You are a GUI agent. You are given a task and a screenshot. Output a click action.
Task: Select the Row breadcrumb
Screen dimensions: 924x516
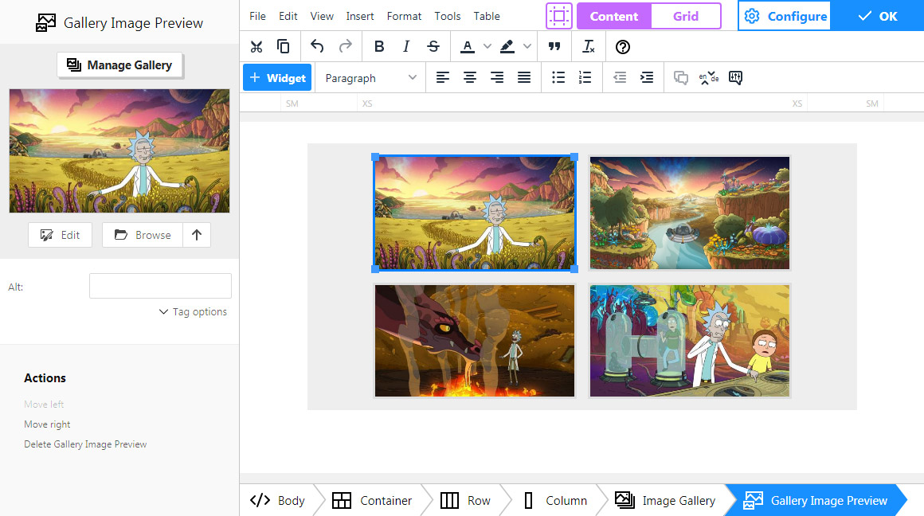click(x=465, y=500)
